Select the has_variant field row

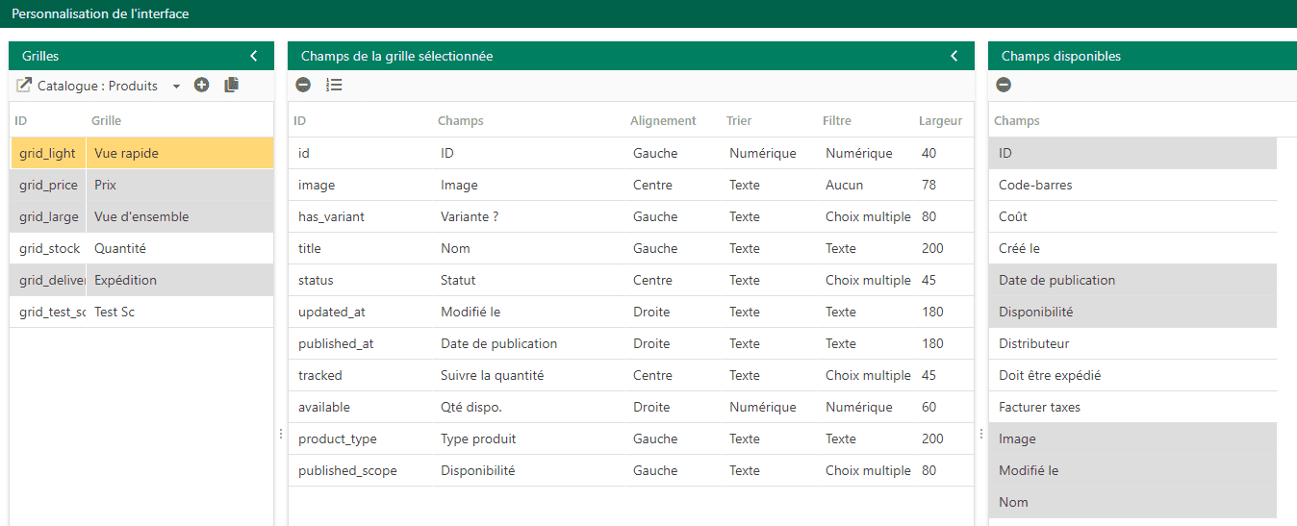tap(630, 216)
